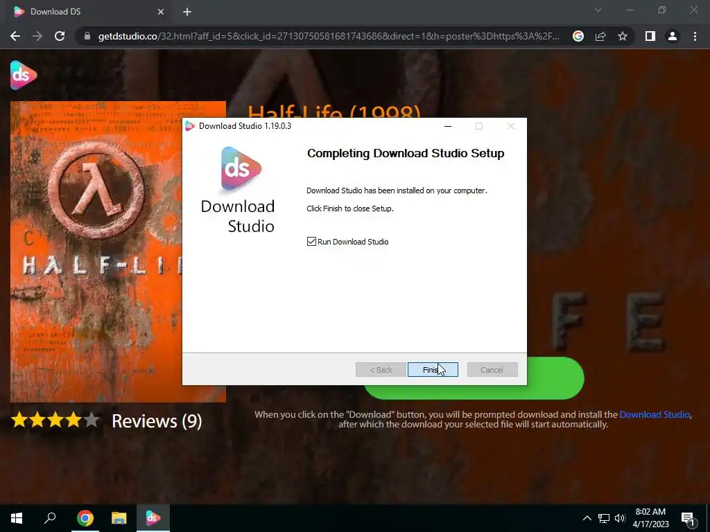Go forward in Chrome browser
The width and height of the screenshot is (710, 532).
pyautogui.click(x=37, y=36)
